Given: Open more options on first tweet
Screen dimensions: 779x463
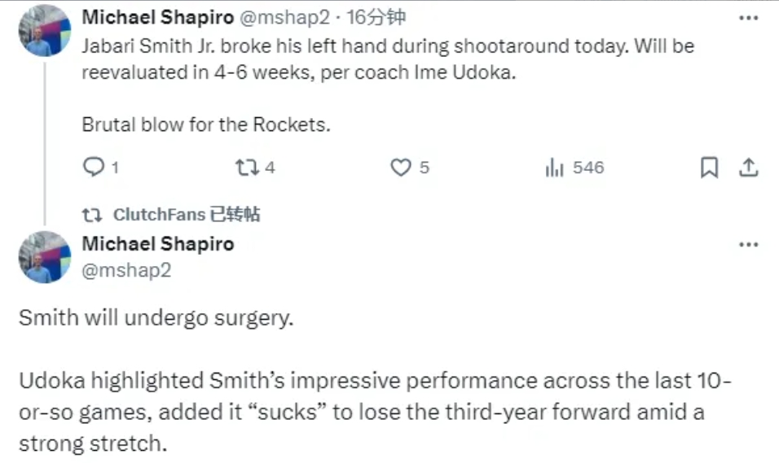Looking at the screenshot, I should (747, 17).
